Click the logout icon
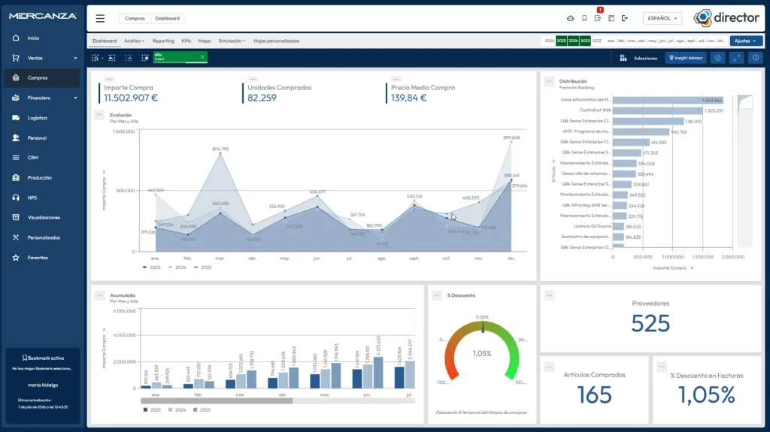 coord(625,18)
